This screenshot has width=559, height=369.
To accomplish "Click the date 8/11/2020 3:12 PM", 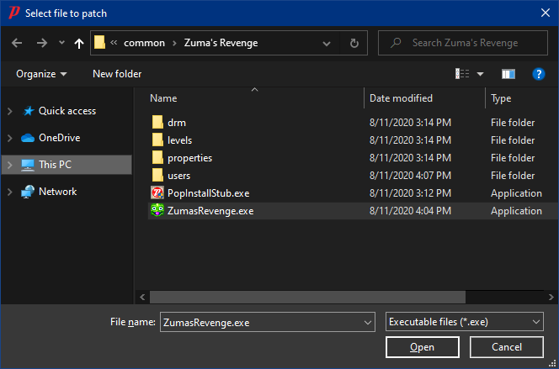I will coord(410,193).
